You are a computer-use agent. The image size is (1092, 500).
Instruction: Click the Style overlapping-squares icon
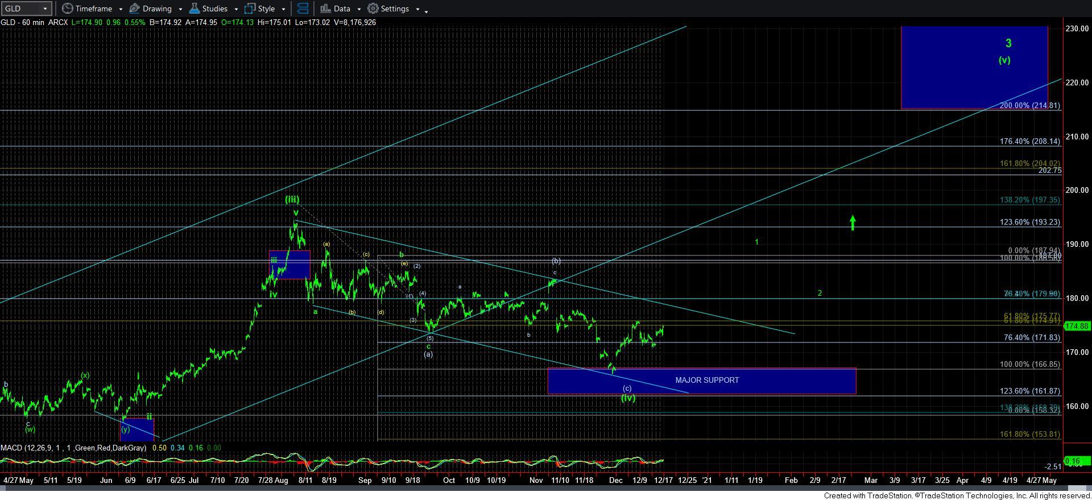tap(250, 9)
